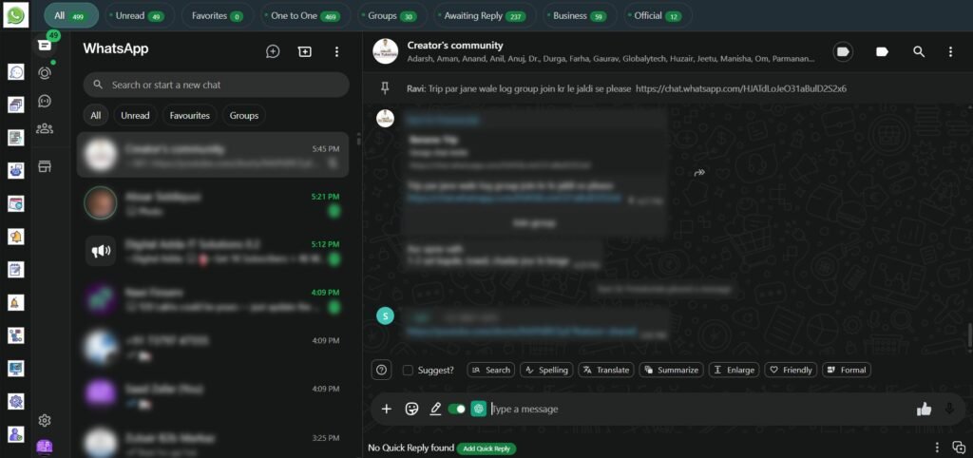Switch to the One to One tab
The width and height of the screenshot is (973, 458).
[305, 15]
